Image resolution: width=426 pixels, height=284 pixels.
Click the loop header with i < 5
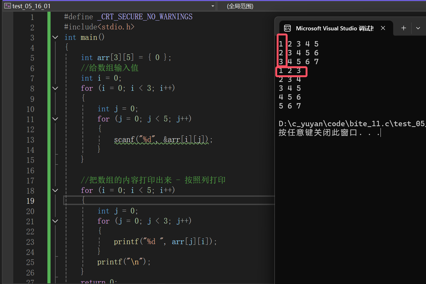pos(128,190)
